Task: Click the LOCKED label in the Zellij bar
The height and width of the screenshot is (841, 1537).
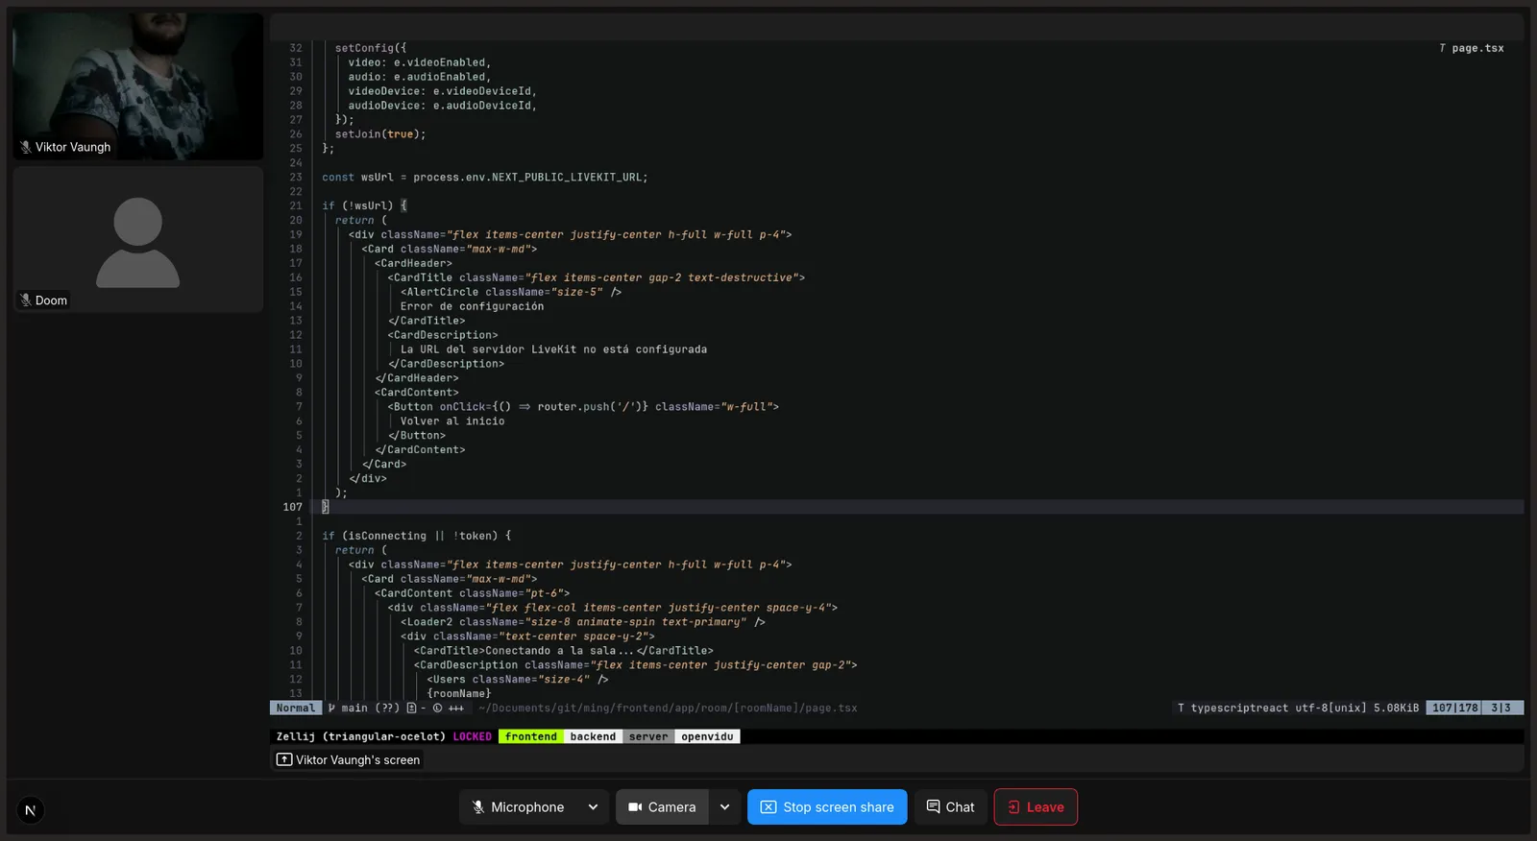Action: (x=472, y=737)
